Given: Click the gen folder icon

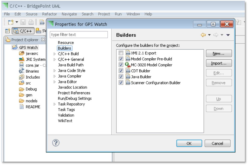Looking at the screenshot, I should point(22,95).
